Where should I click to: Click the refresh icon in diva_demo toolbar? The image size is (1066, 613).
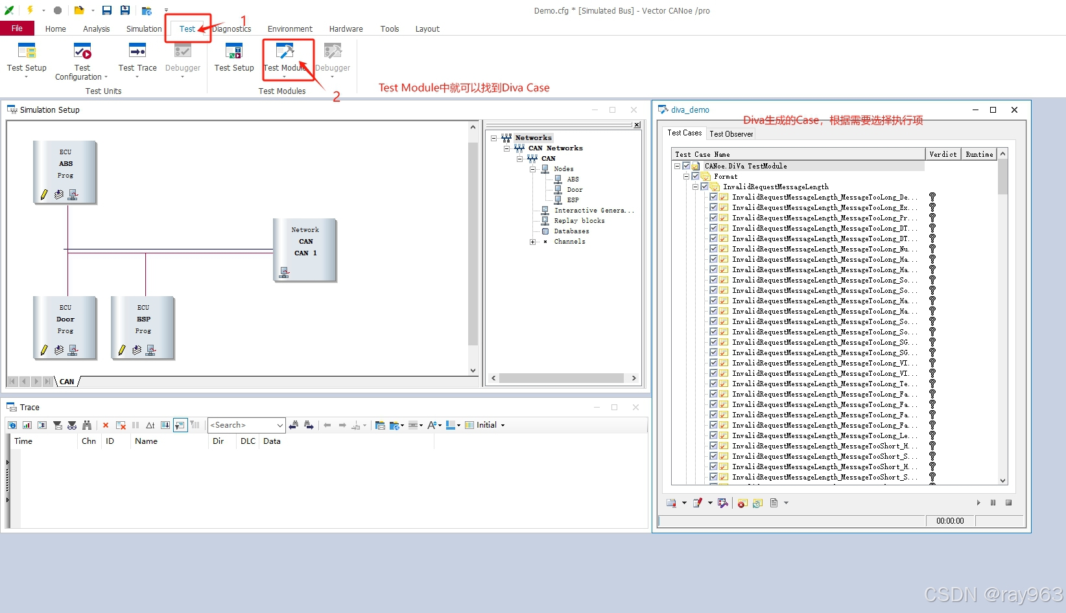(x=757, y=503)
